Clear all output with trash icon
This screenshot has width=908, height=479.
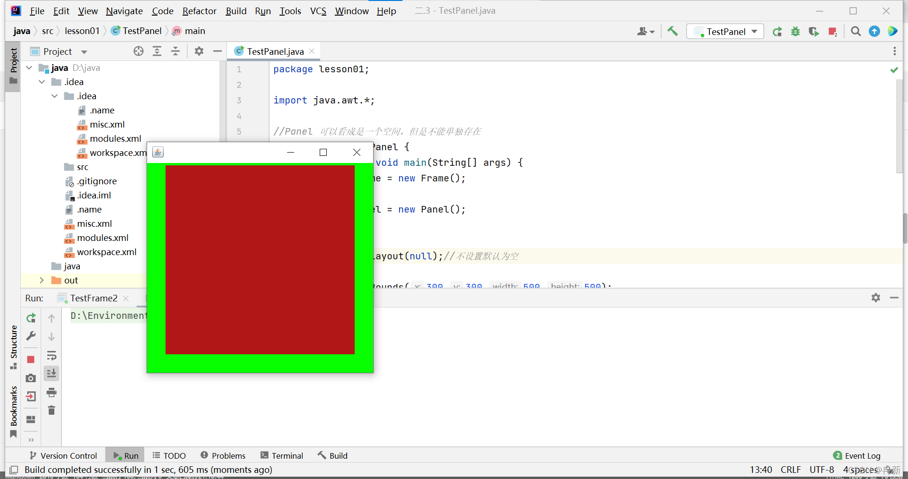(x=52, y=411)
